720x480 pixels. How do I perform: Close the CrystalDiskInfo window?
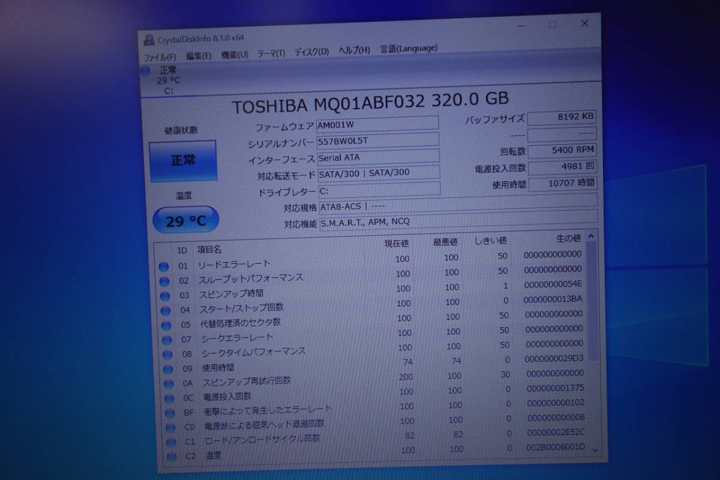[585, 23]
